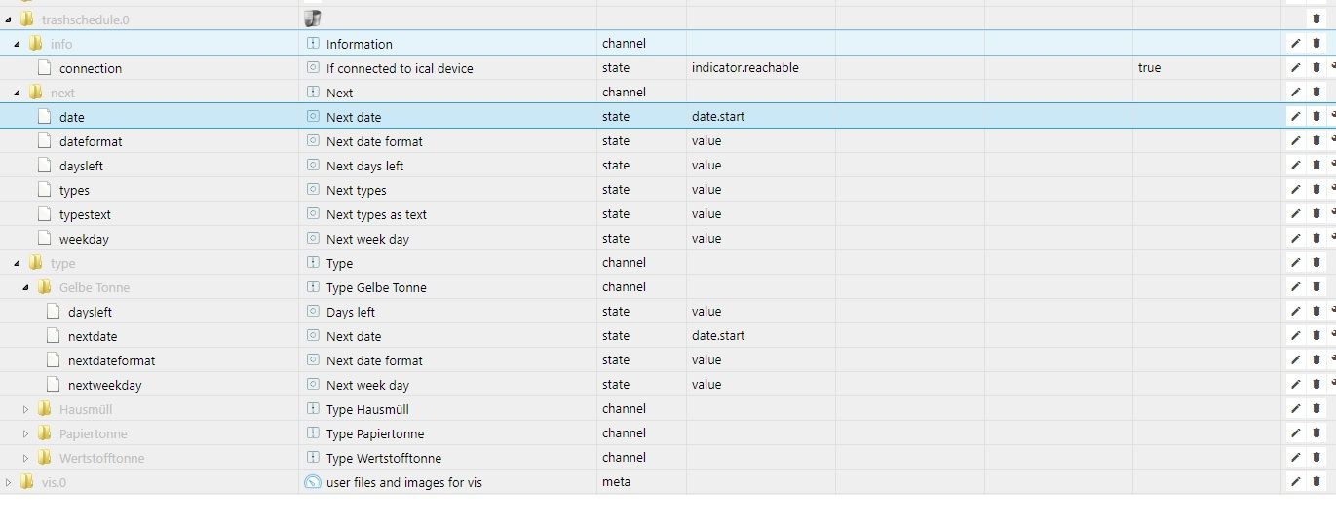Click the pencil icon on the weekday row

point(1295,239)
